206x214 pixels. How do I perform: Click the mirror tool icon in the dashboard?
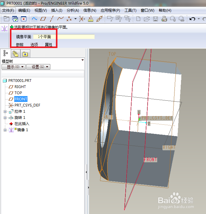(4, 29)
